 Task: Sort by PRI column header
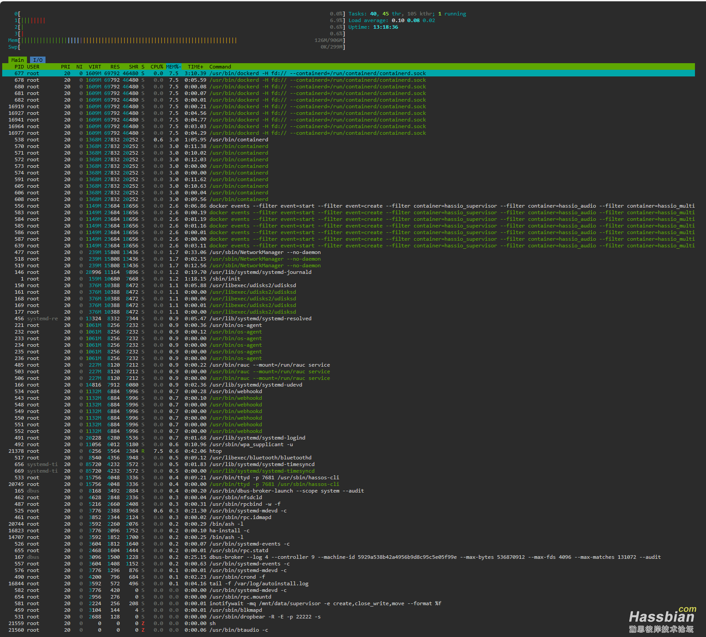(x=65, y=67)
